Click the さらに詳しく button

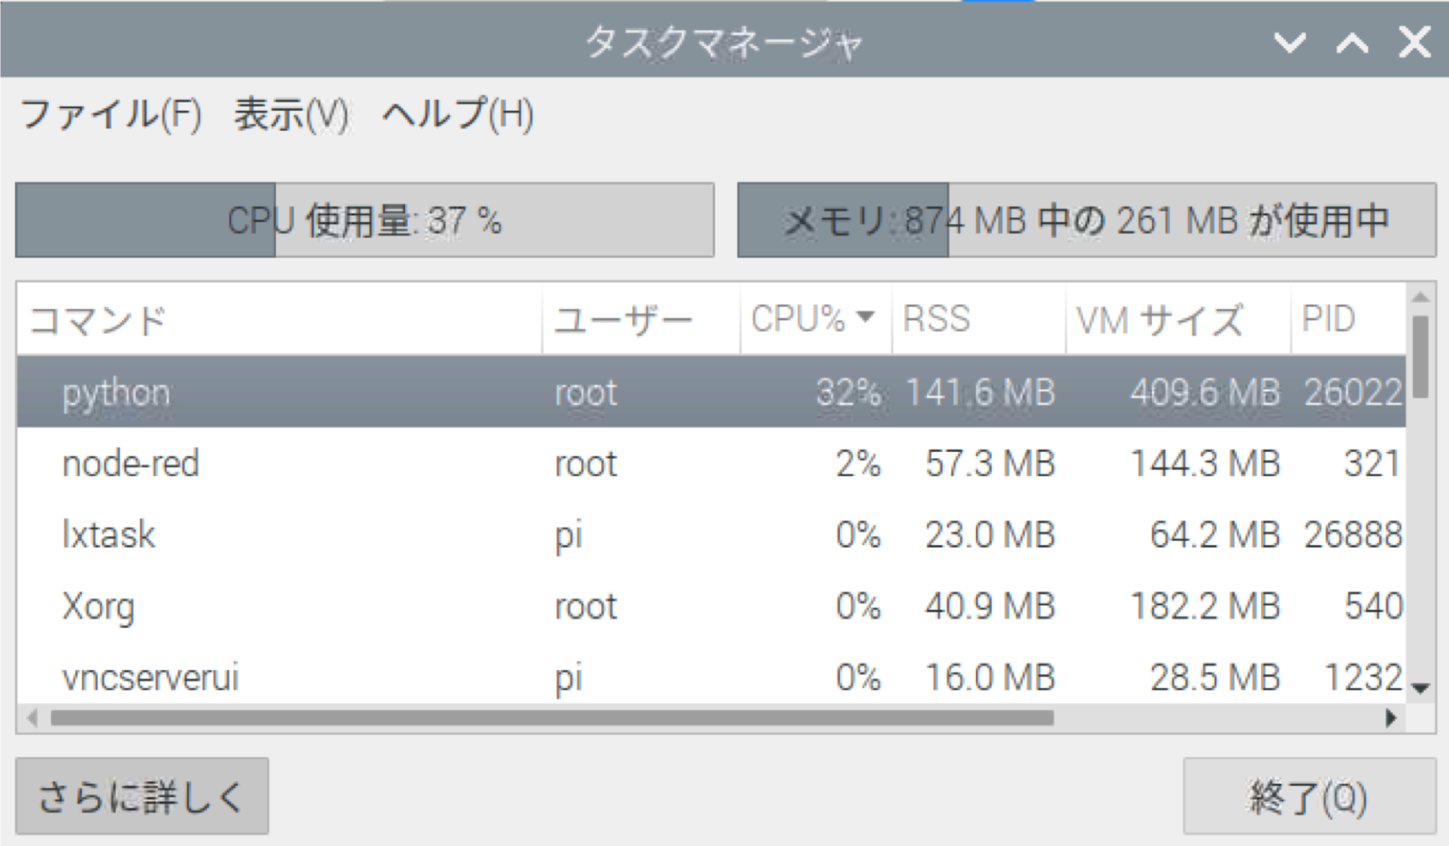tap(141, 796)
